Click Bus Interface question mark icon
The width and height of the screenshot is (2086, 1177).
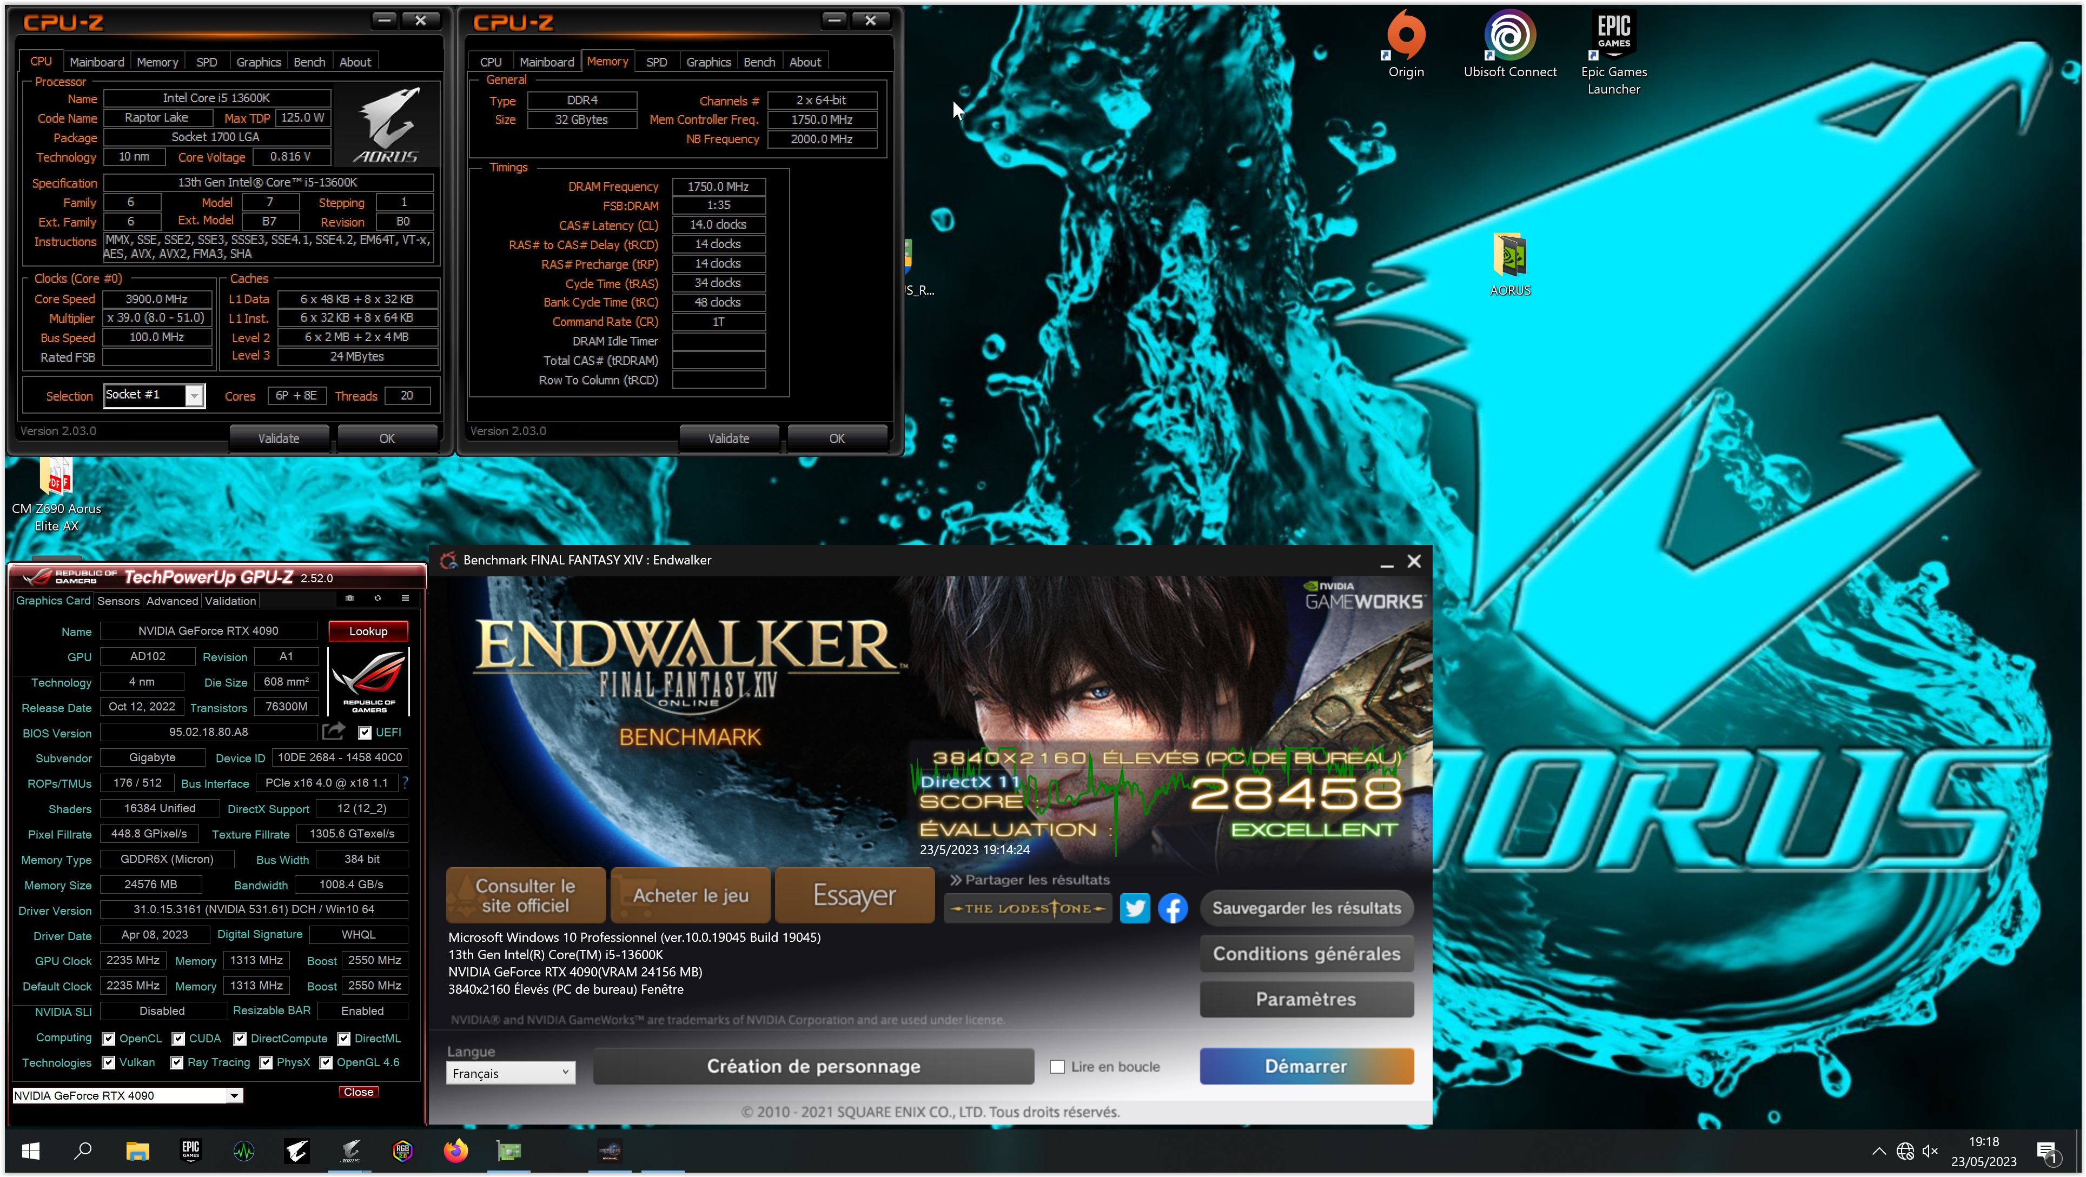(405, 783)
